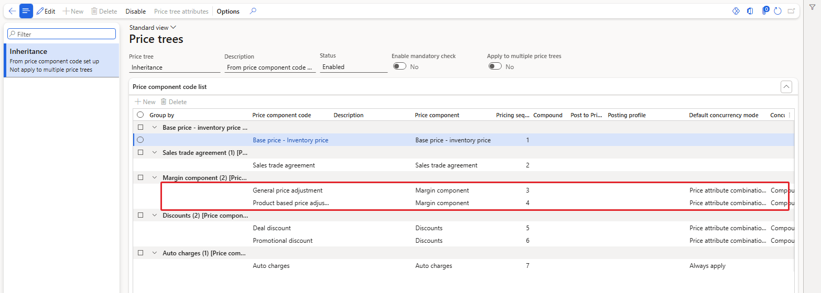Open in Office icon in the top right
This screenshot has width=821, height=293.
click(x=750, y=11)
